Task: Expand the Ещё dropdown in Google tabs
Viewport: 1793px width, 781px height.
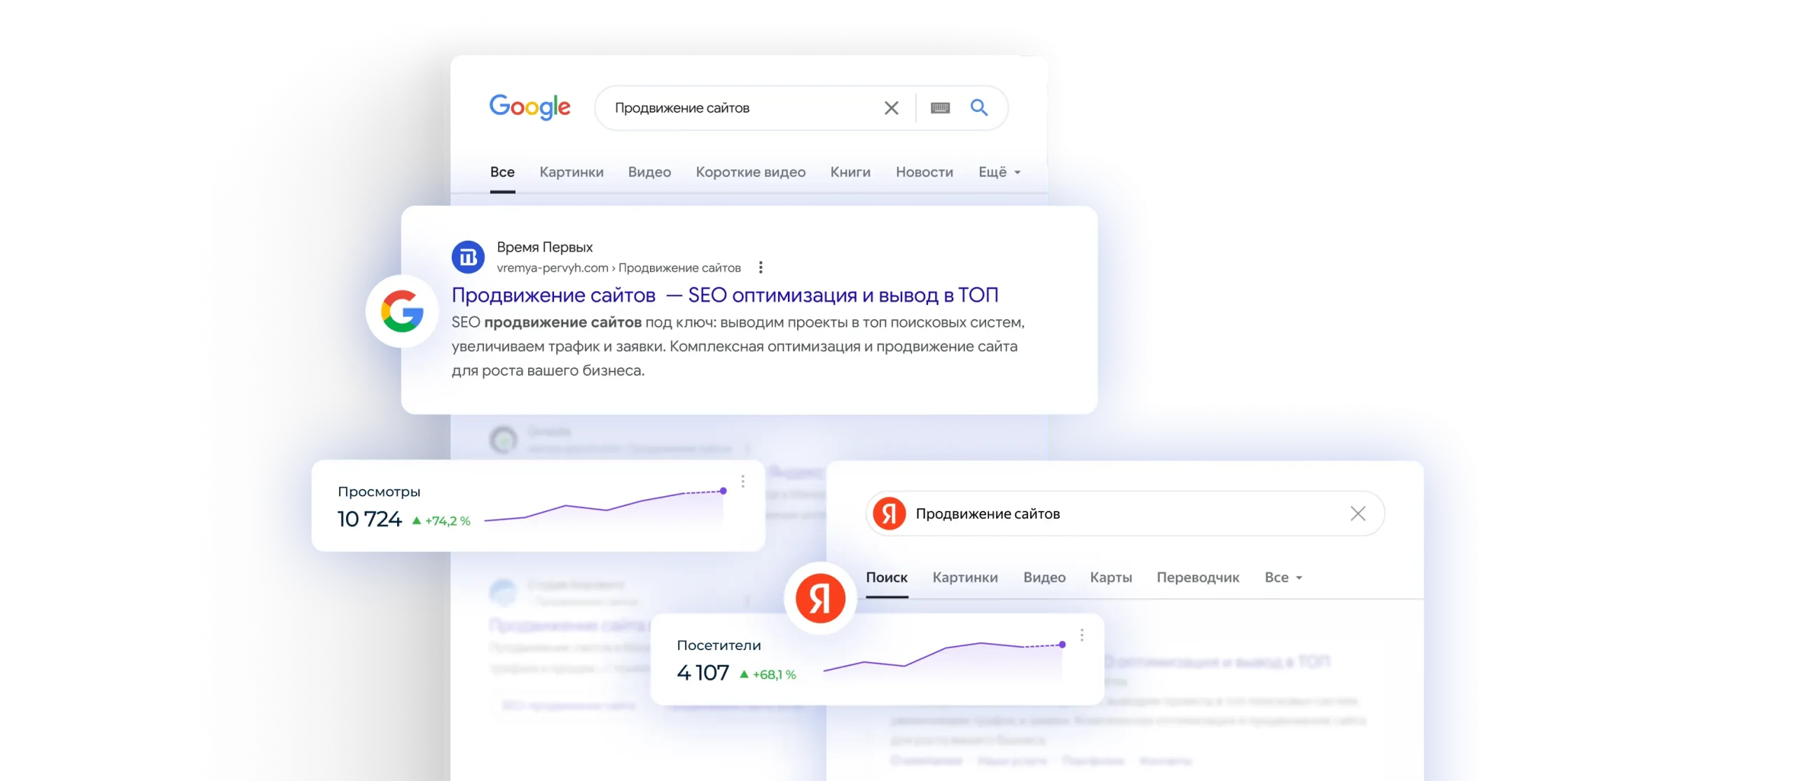Action: tap(999, 172)
